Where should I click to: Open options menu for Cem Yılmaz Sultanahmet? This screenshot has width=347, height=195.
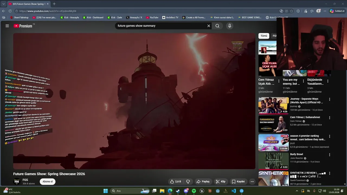pos(330,118)
